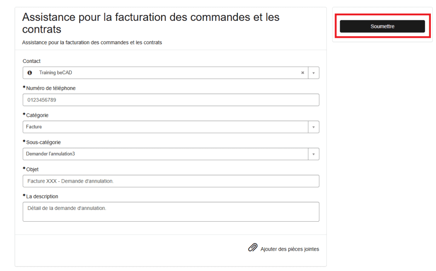Open the Ajouter des pièces jointes link
The width and height of the screenshot is (436, 271).
(290, 249)
